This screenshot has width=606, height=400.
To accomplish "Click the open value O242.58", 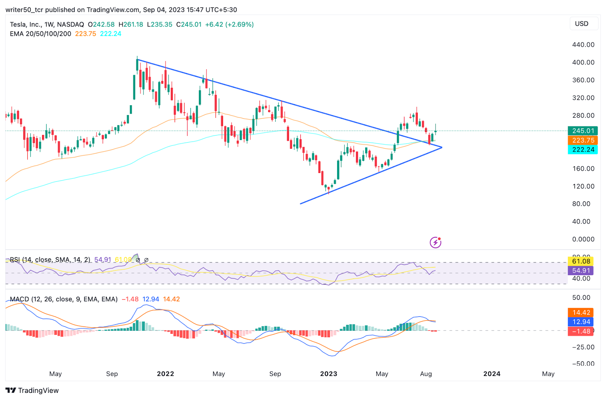I will [x=101, y=25].
